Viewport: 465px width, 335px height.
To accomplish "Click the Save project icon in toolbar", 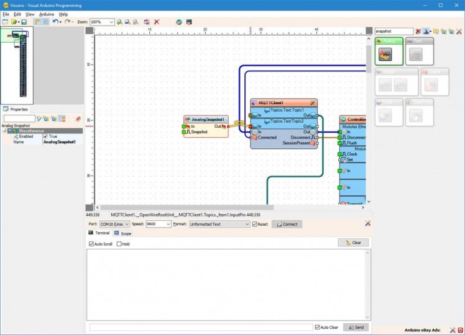I will (x=24, y=22).
